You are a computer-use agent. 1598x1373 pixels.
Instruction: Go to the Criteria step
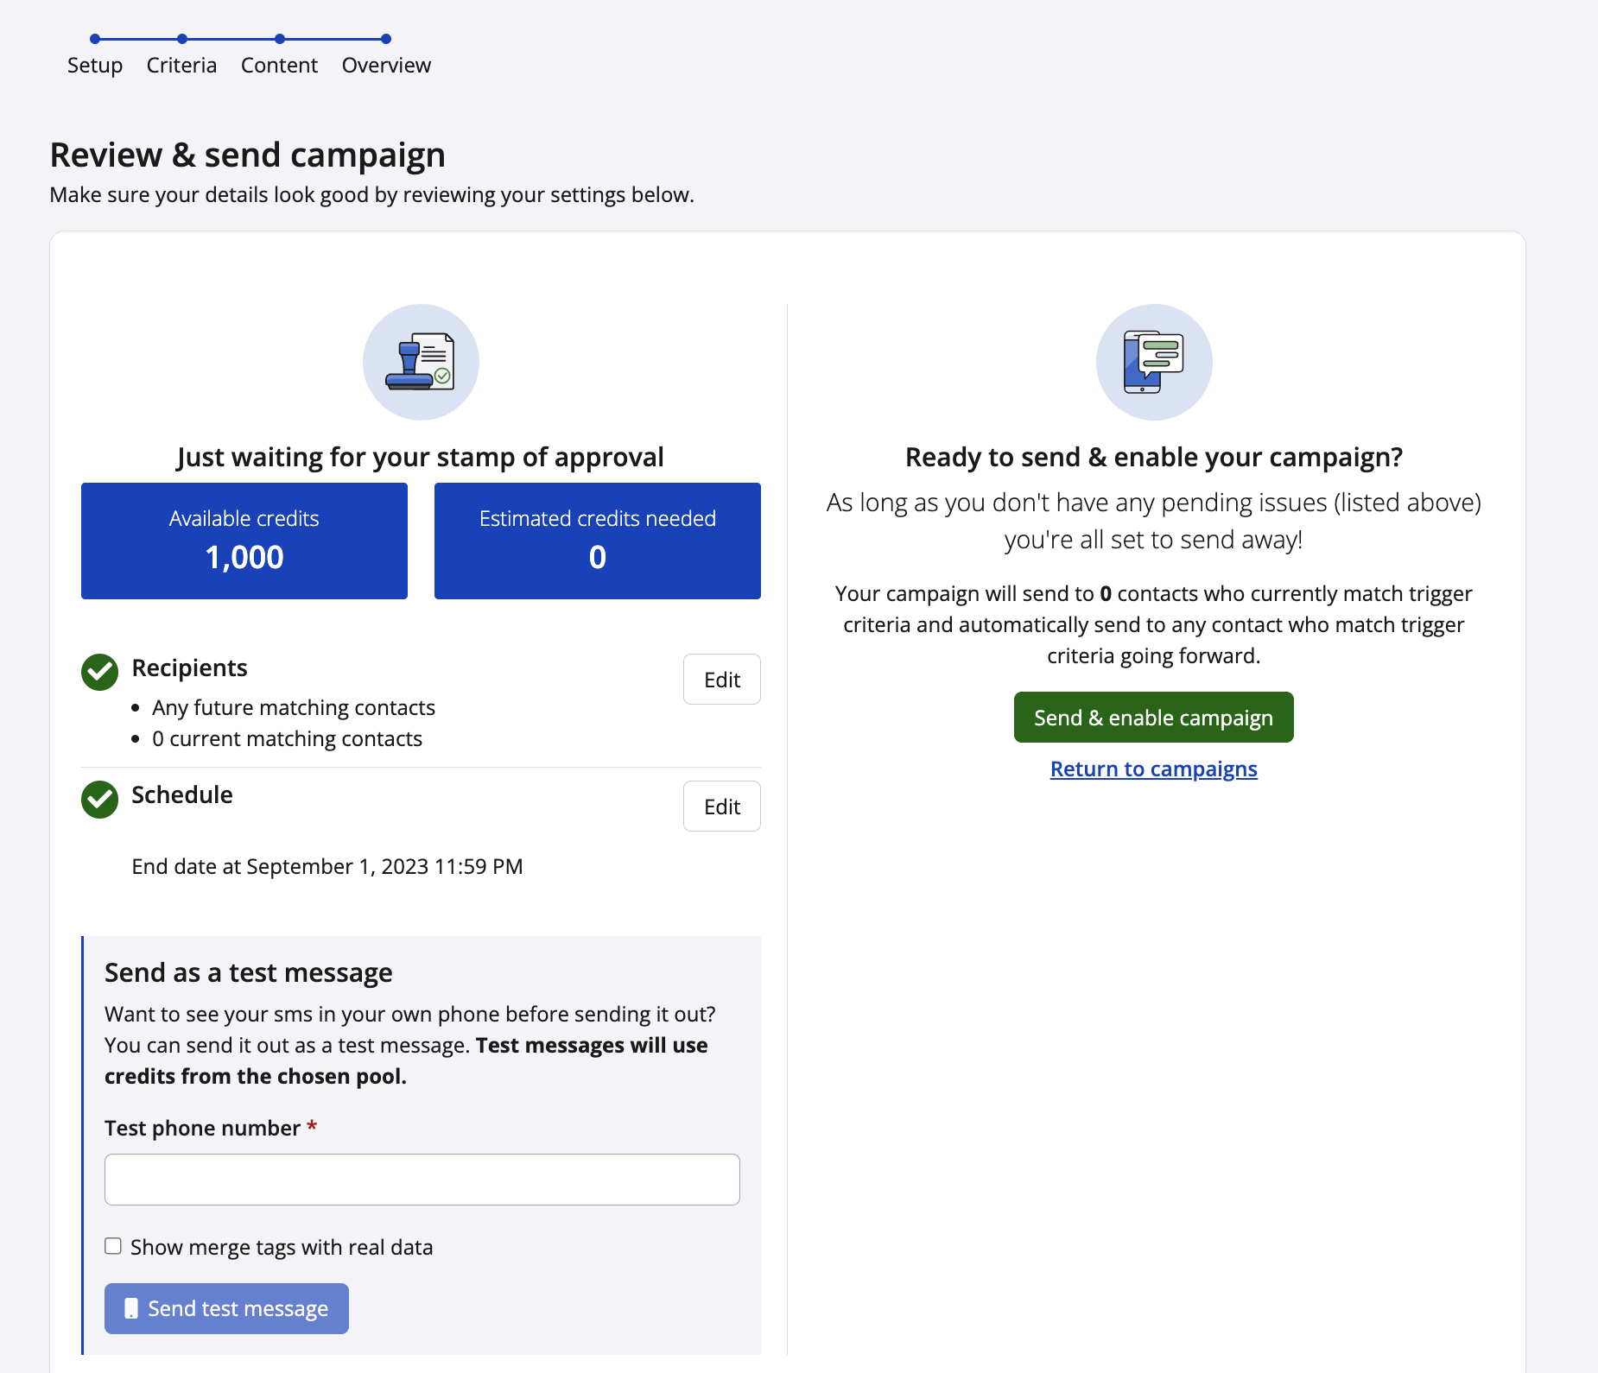[x=181, y=65]
